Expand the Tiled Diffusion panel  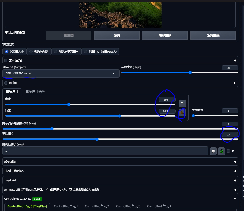pos(120,171)
